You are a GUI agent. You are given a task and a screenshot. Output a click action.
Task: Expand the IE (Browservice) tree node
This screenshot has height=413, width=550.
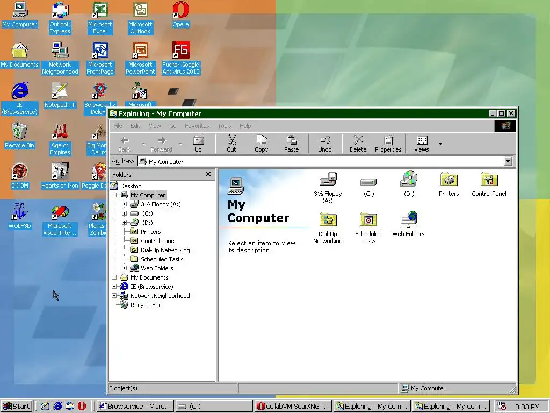click(x=114, y=286)
